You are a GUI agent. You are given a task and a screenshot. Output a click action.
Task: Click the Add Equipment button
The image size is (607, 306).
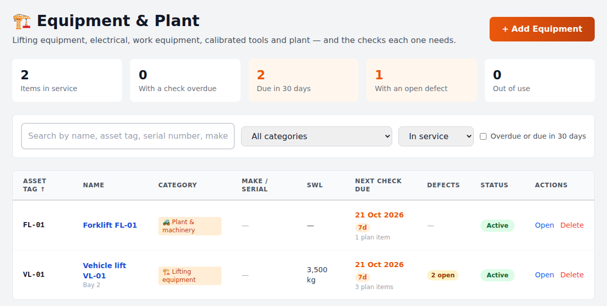tap(542, 29)
